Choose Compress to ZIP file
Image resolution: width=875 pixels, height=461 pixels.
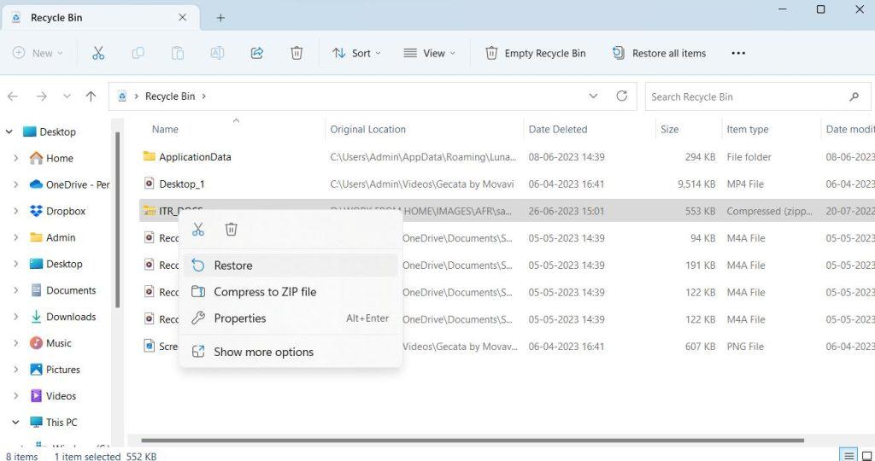click(291, 291)
